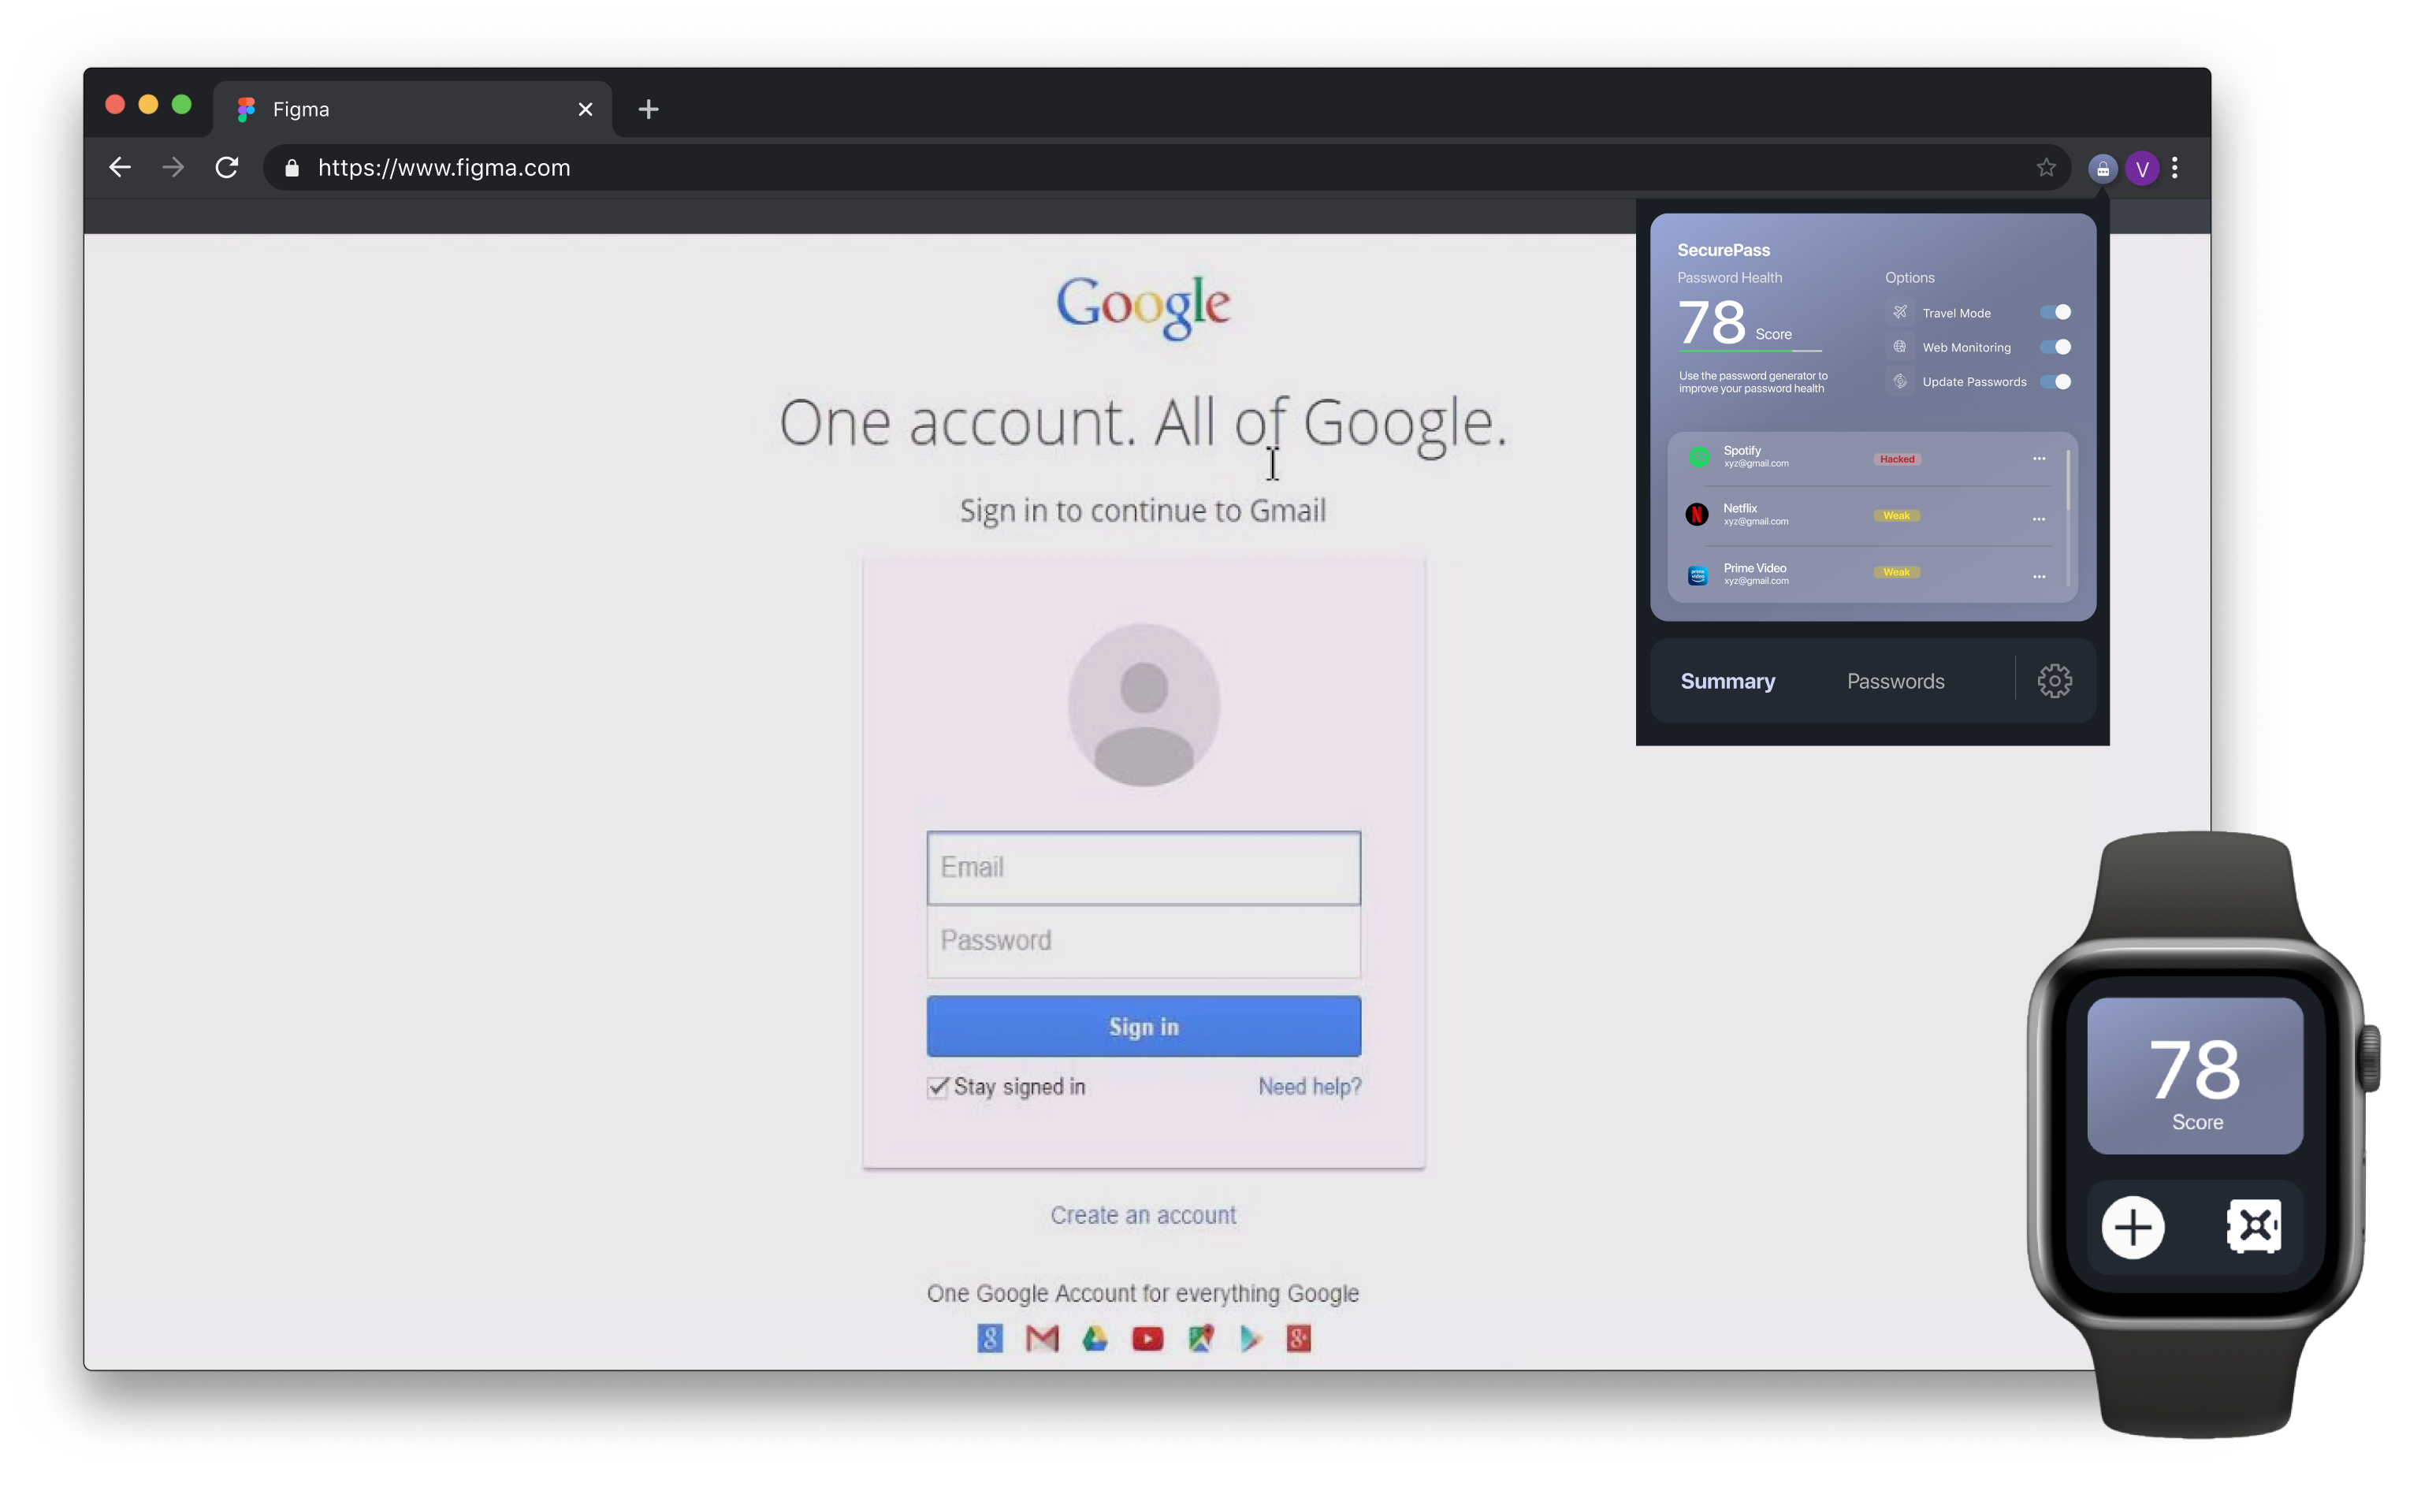
Task: Click the Google Play icon in footer
Action: (1250, 1339)
